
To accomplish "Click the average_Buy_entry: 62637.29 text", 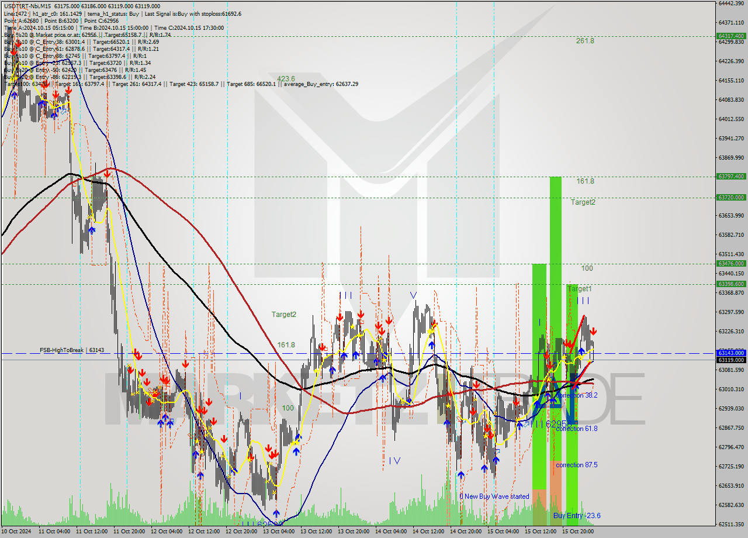I will tap(321, 84).
